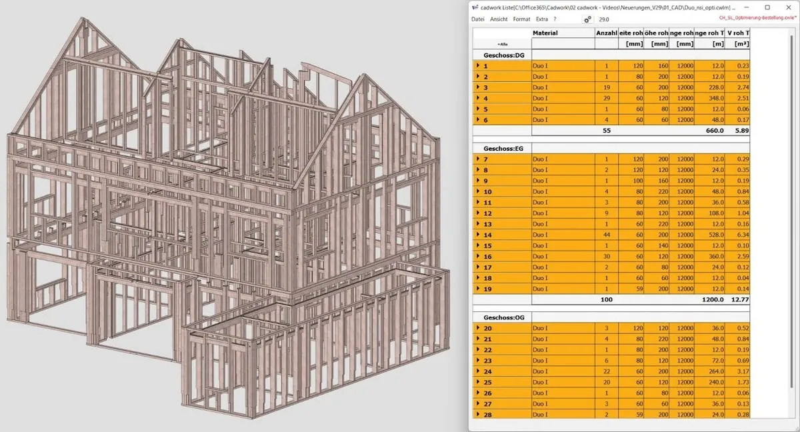The width and height of the screenshot is (800, 432).
Task: Expand row 4 arrow
Action: [x=478, y=98]
